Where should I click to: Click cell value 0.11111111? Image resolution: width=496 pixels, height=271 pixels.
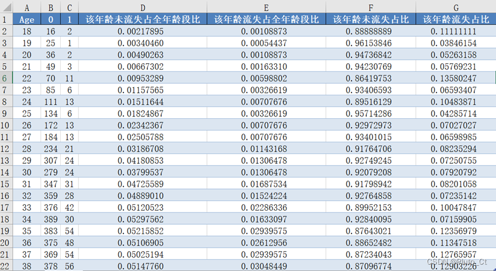click(456, 32)
